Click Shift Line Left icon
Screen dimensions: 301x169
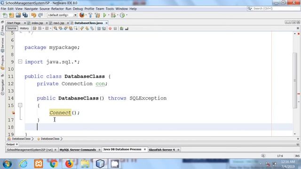99,29
